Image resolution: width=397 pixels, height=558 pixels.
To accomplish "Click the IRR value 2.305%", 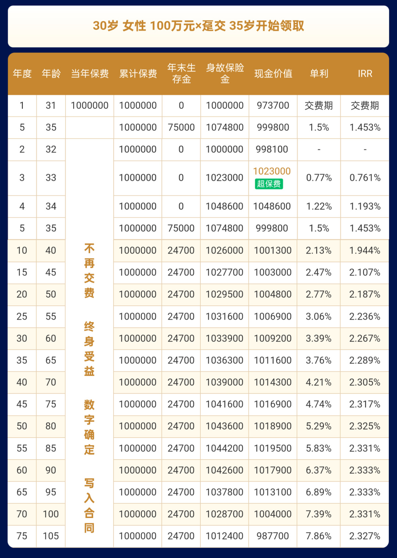I will [365, 382].
